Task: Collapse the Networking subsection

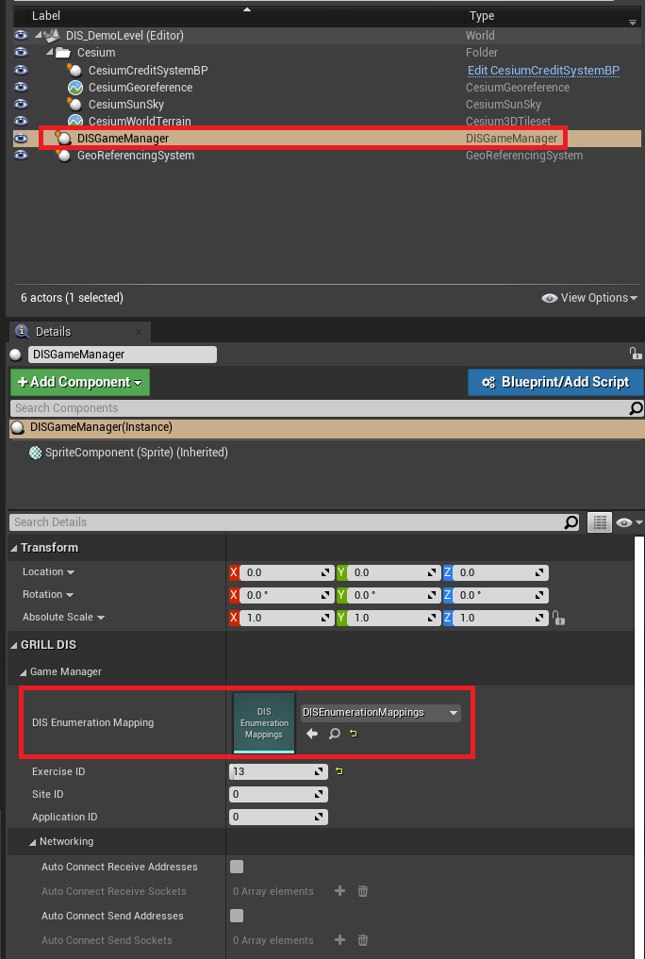Action: 33,842
